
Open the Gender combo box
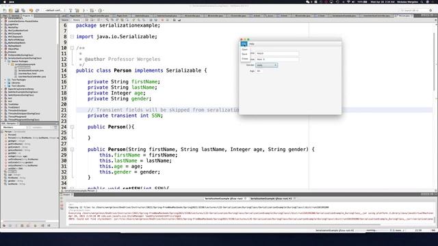point(266,66)
